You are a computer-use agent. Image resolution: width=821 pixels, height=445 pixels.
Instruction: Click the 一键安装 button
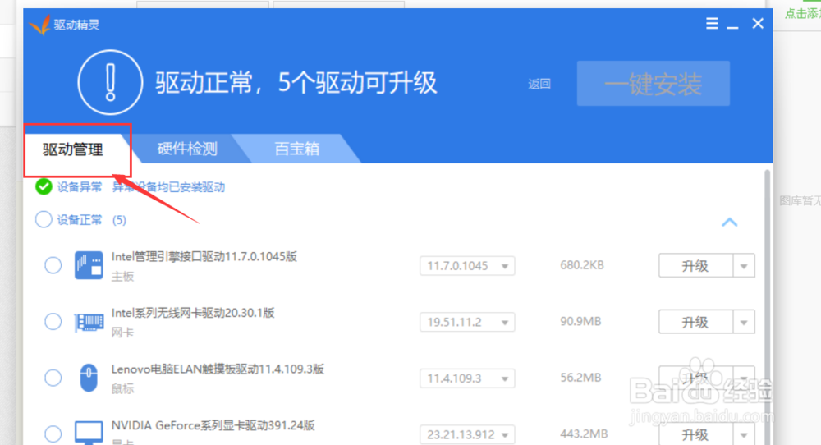(x=654, y=84)
